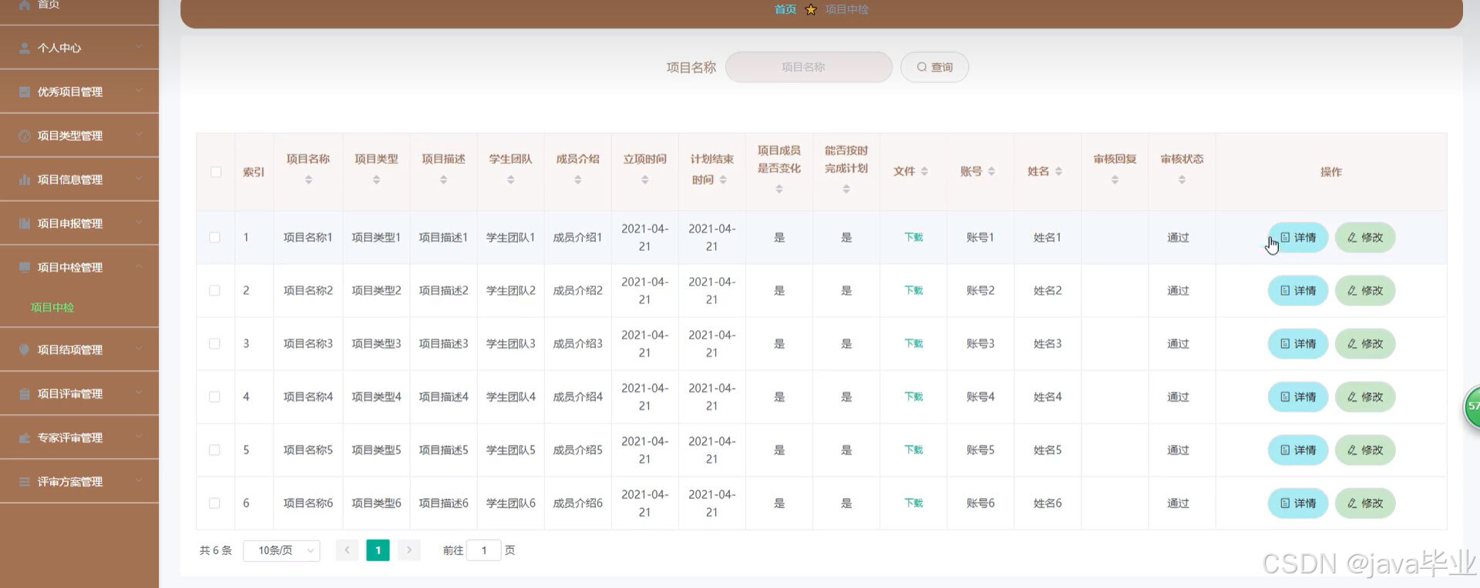
Task: Download the file in row 项目名称5
Action: [x=913, y=449]
